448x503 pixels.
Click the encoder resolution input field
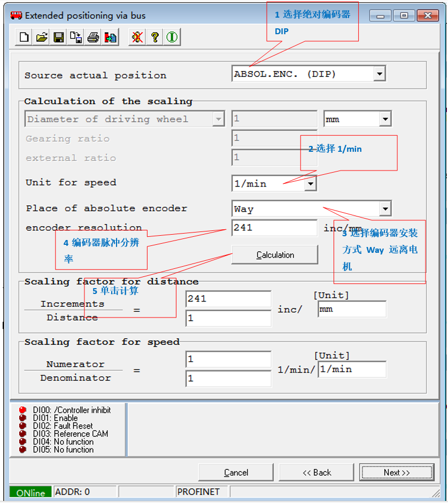[x=274, y=228]
